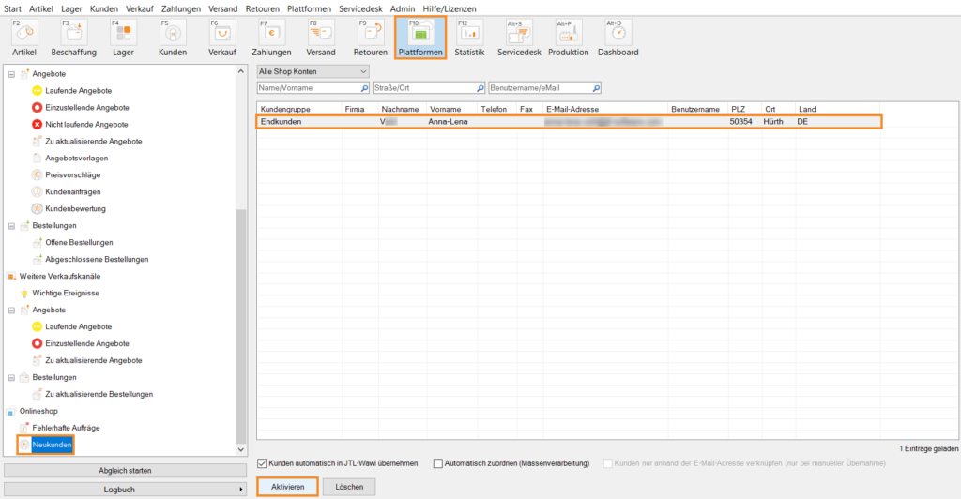This screenshot has width=961, height=499.
Task: Open the Lager module icon
Action: (x=123, y=35)
